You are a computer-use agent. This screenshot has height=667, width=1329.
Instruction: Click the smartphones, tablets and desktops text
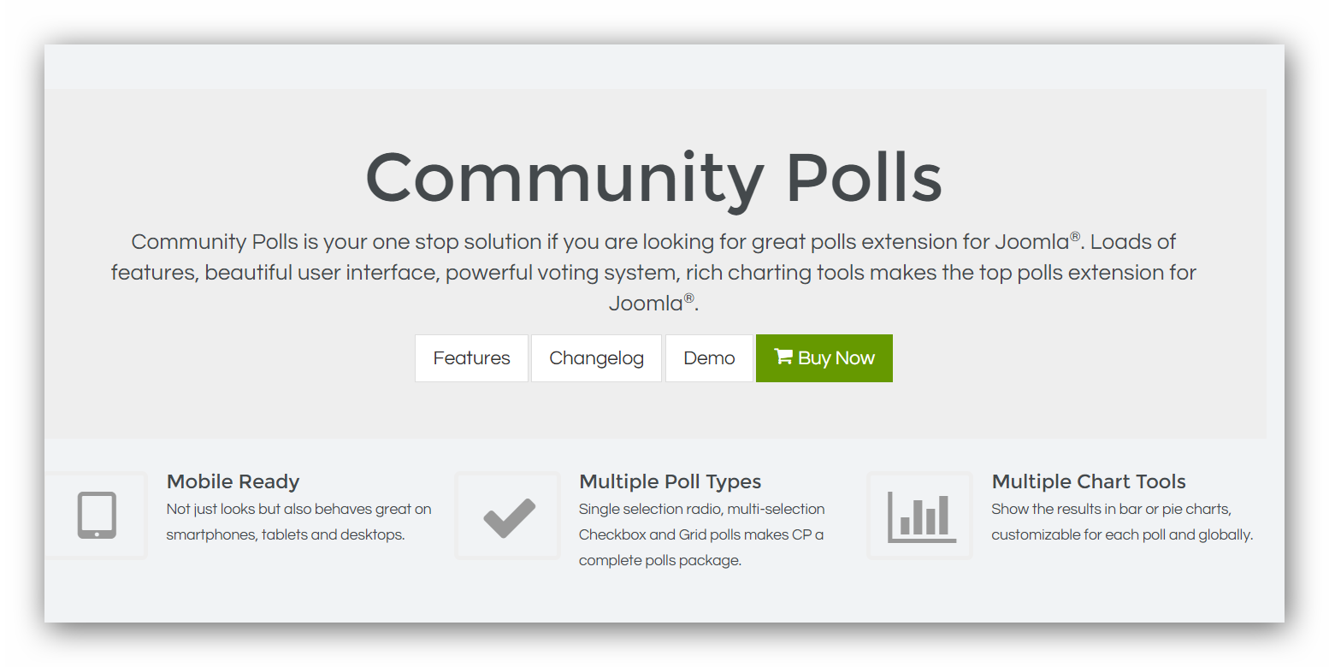tap(285, 535)
